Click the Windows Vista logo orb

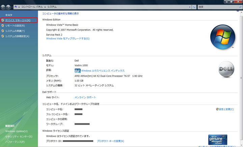[x=223, y=37]
